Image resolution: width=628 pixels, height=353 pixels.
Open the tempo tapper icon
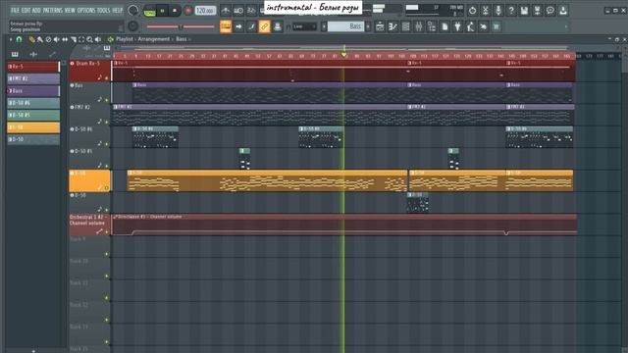(x=470, y=26)
